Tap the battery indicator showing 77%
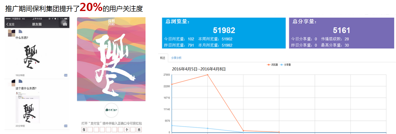Viewport: 396px width, 134px height. point(64,19)
